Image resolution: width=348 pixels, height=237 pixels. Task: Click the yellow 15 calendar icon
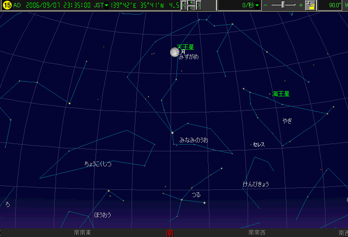click(6, 5)
